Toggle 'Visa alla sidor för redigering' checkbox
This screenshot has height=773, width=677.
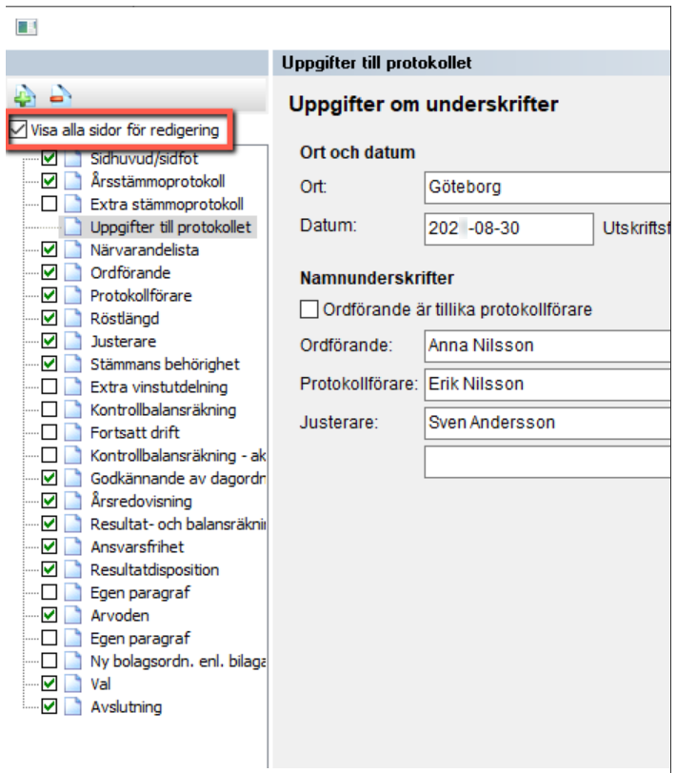point(18,129)
